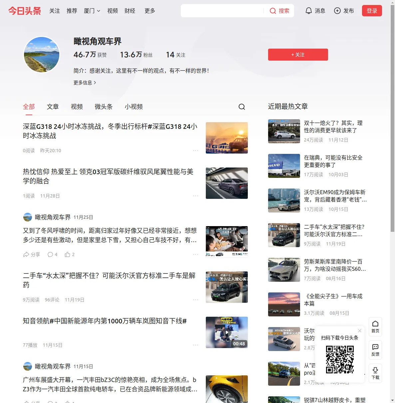Open 视频 in top navigation
Viewport: 395px width, 403px height.
(113, 11)
